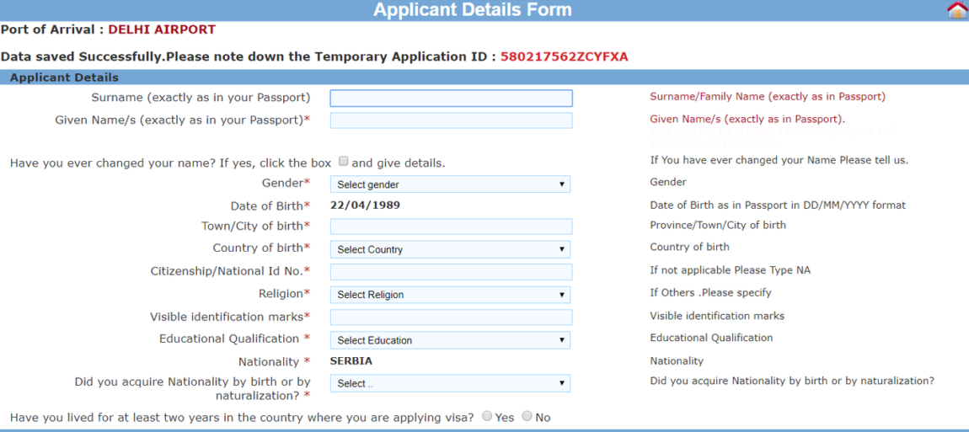Open the Country of birth dropdown
Screen dimensions: 969x432
[450, 249]
